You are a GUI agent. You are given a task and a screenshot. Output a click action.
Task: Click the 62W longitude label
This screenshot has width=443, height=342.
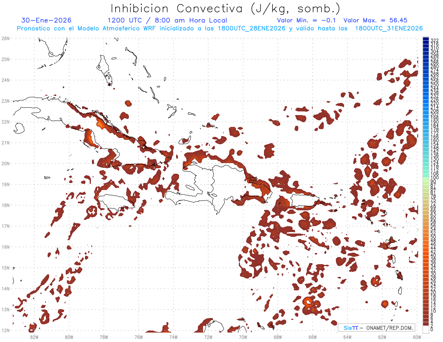pos(382,337)
